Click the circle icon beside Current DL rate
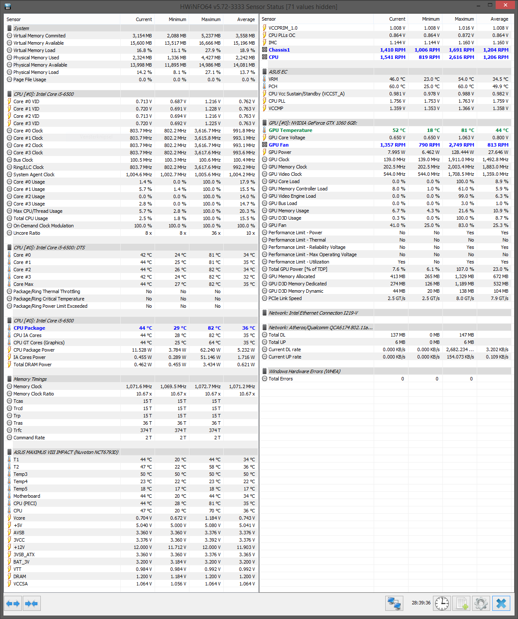This screenshot has width=518, height=619. click(x=265, y=349)
